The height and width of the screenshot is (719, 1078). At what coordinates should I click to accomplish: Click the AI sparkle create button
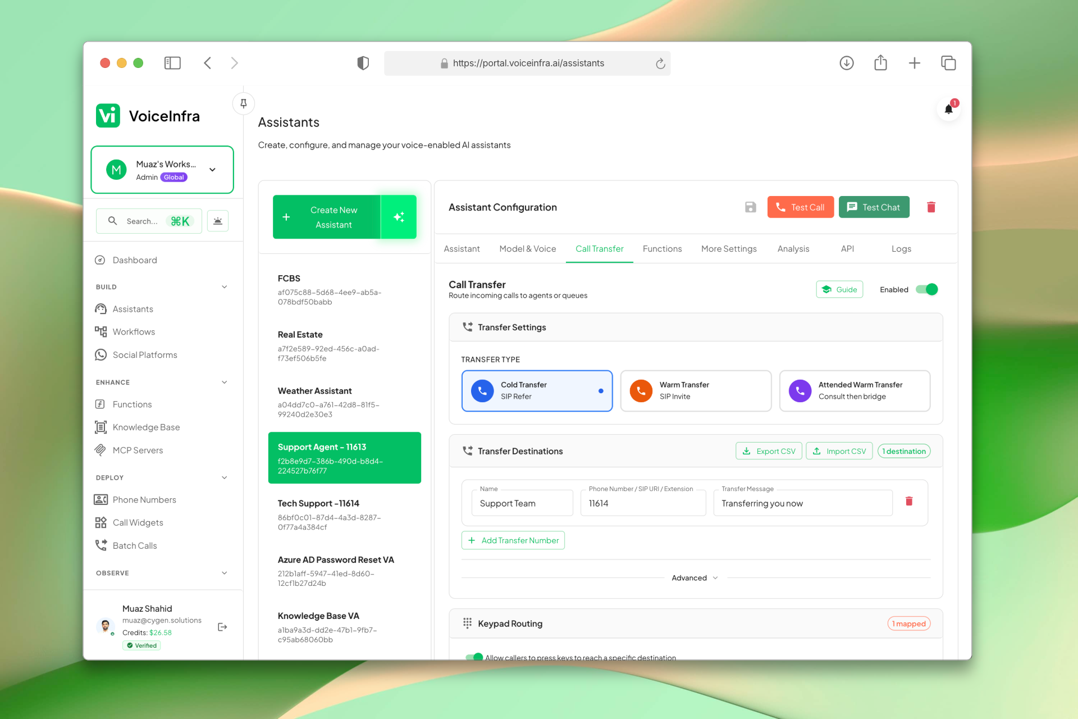pos(399,217)
